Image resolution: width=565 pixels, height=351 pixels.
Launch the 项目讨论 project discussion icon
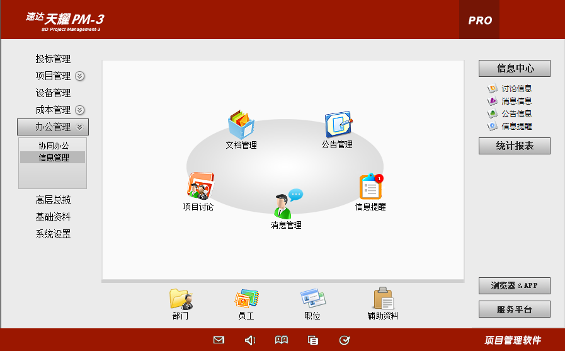(200, 187)
